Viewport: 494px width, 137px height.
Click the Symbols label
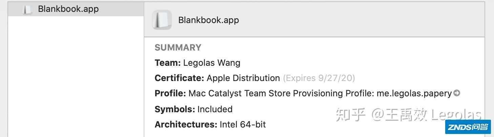coord(175,109)
